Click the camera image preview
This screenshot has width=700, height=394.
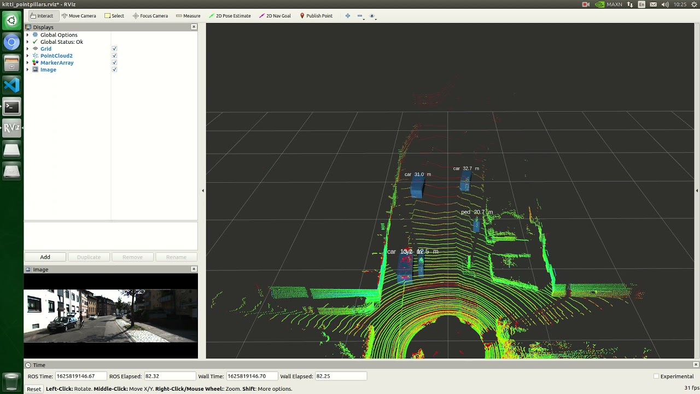tap(110, 316)
